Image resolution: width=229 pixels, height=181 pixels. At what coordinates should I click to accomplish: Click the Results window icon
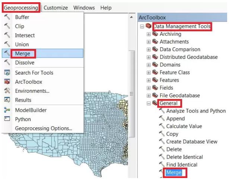pyautogui.click(x=7, y=100)
